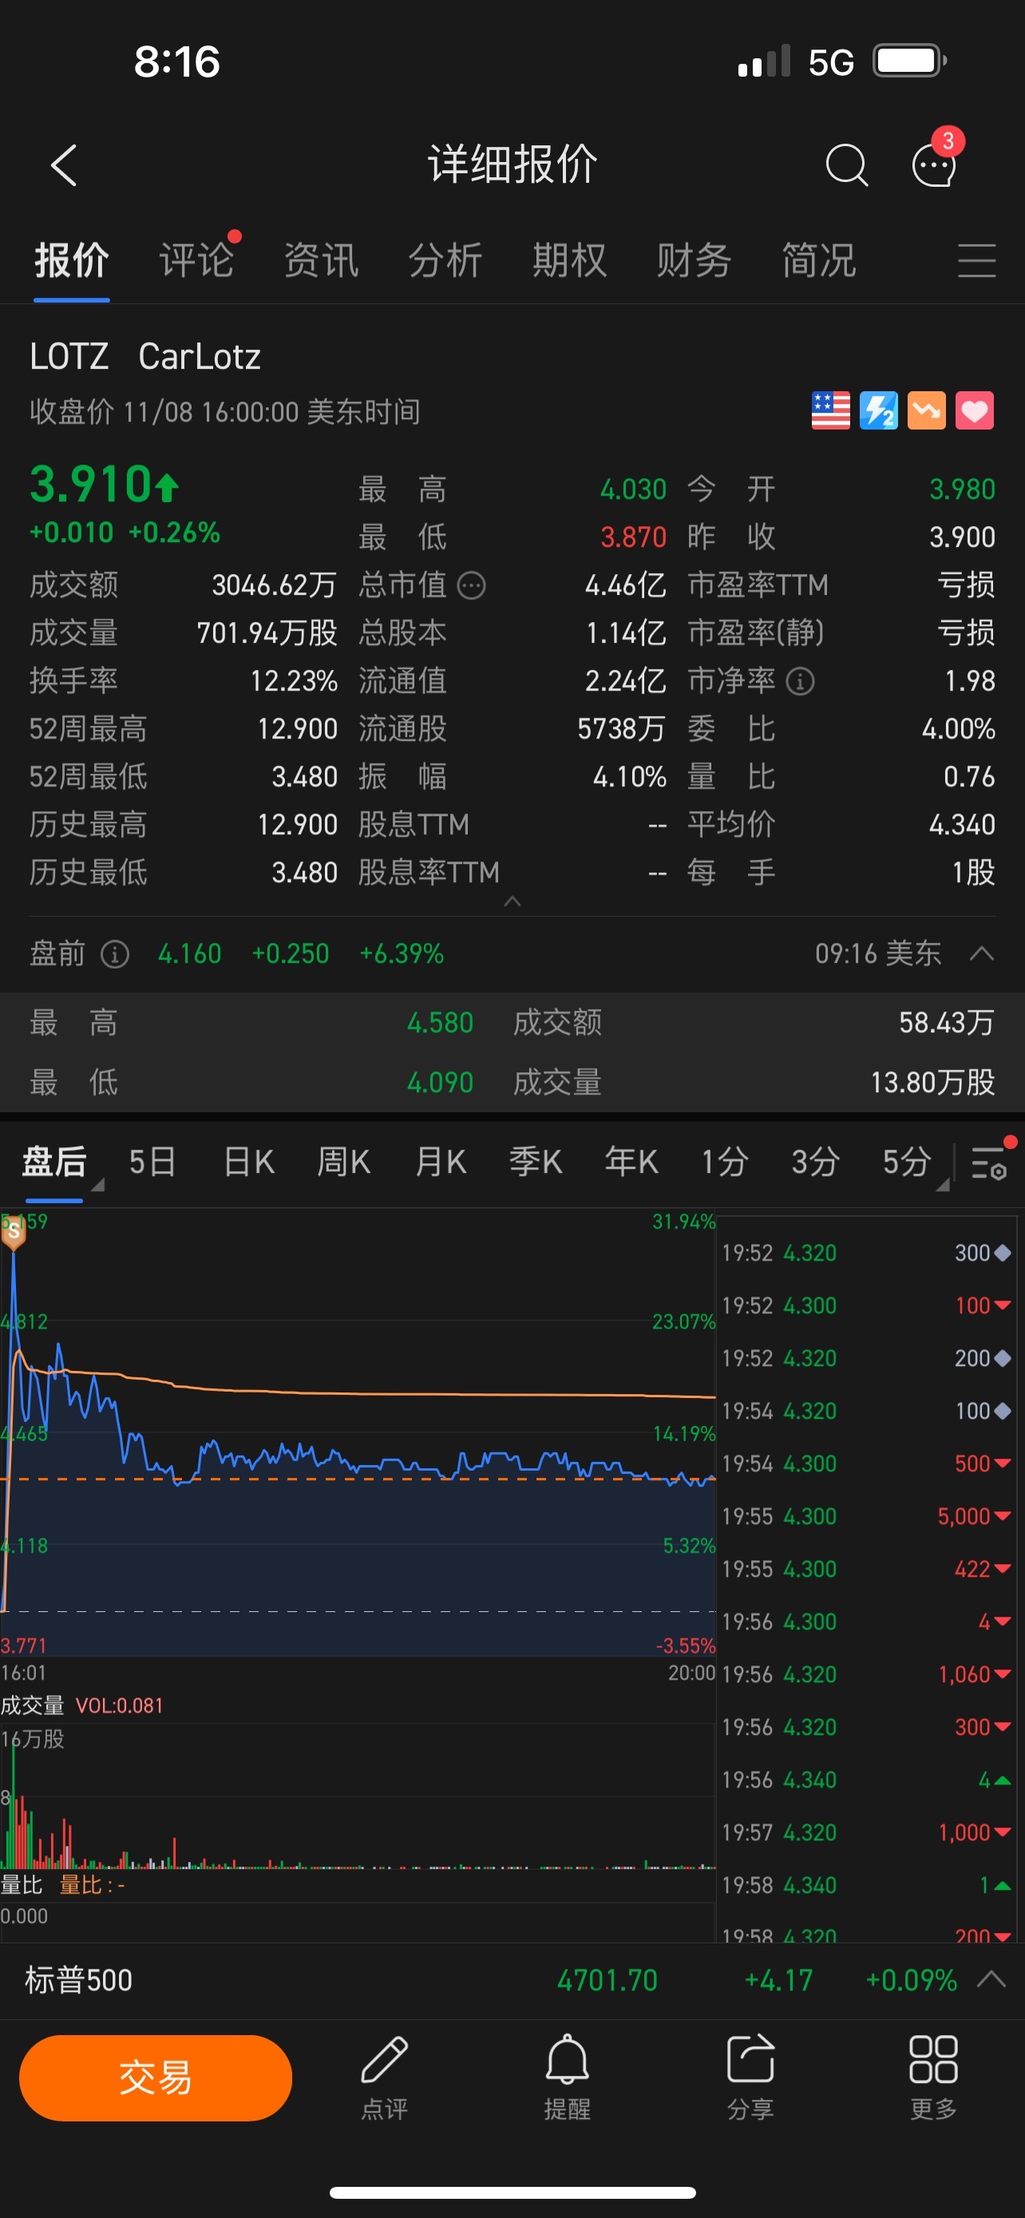
Task: Tap the 量比 indicator label
Action: point(63,1885)
